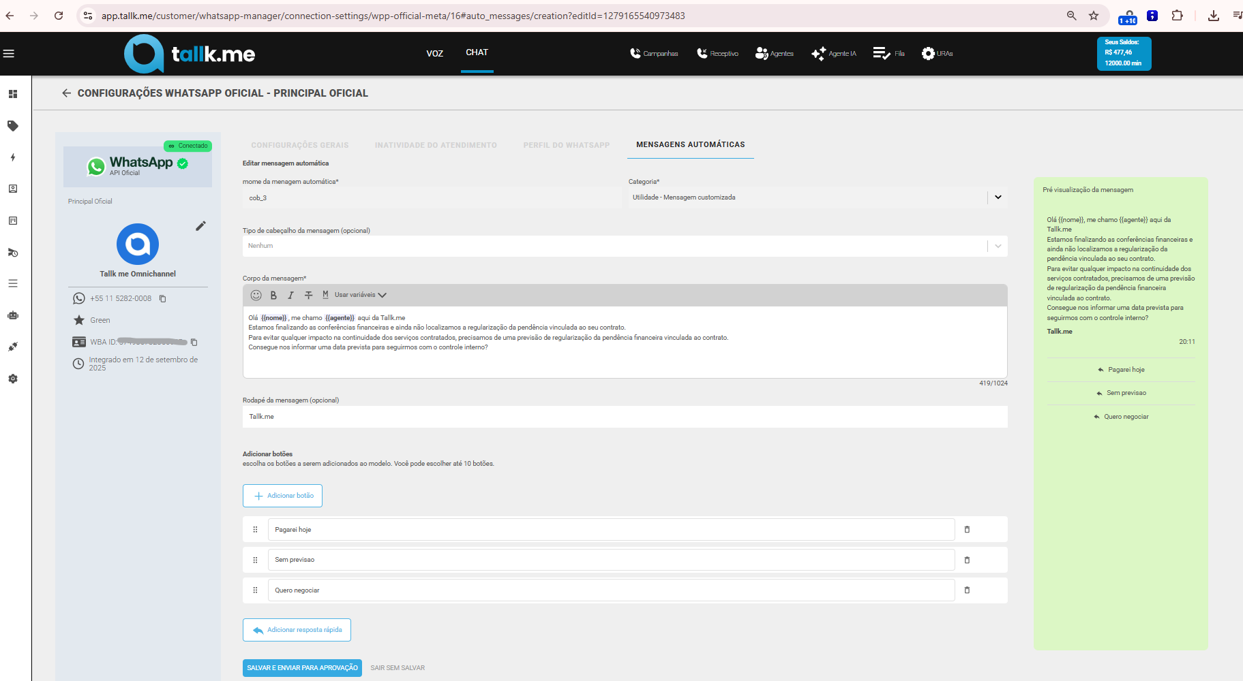The image size is (1243, 681).
Task: Focus the message name field cob_3
Action: 432,197
